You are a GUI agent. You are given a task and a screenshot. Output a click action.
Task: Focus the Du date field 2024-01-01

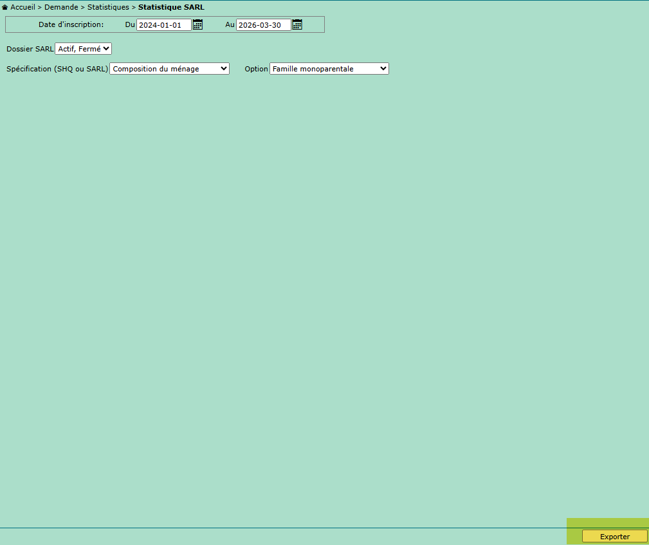coord(163,25)
